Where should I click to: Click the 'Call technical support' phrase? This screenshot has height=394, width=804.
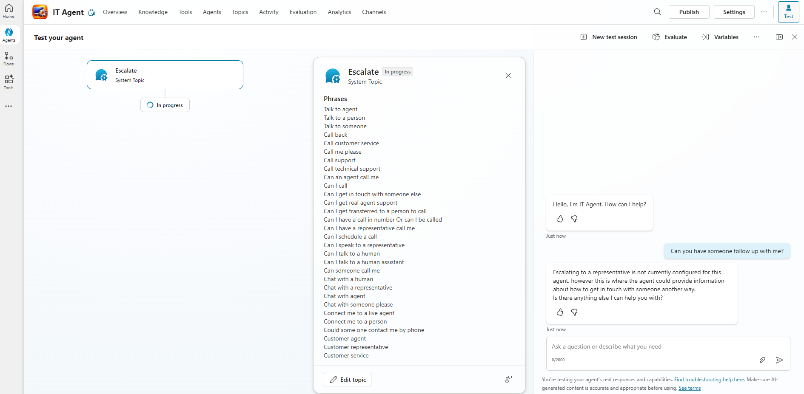(x=352, y=169)
